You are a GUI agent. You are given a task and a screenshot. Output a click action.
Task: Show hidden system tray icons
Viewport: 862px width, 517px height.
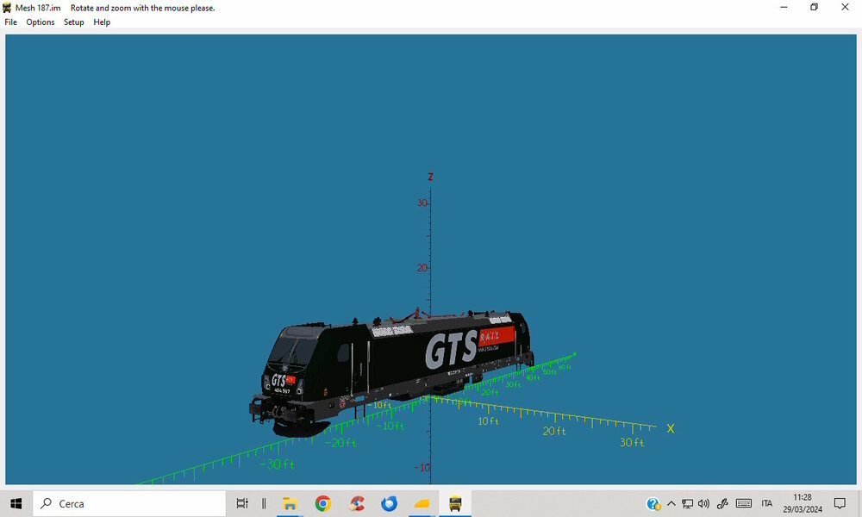coord(671,503)
